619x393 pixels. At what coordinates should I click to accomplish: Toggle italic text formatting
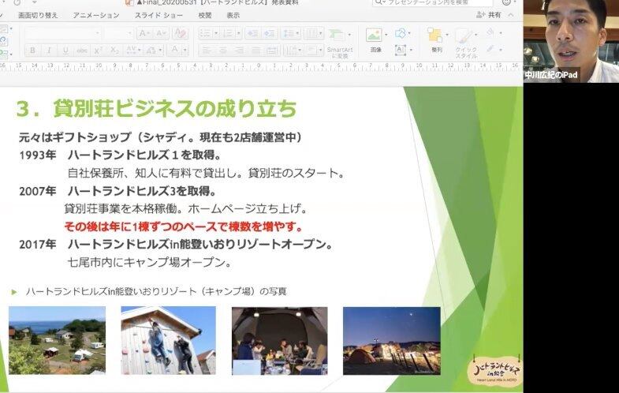pos(49,50)
